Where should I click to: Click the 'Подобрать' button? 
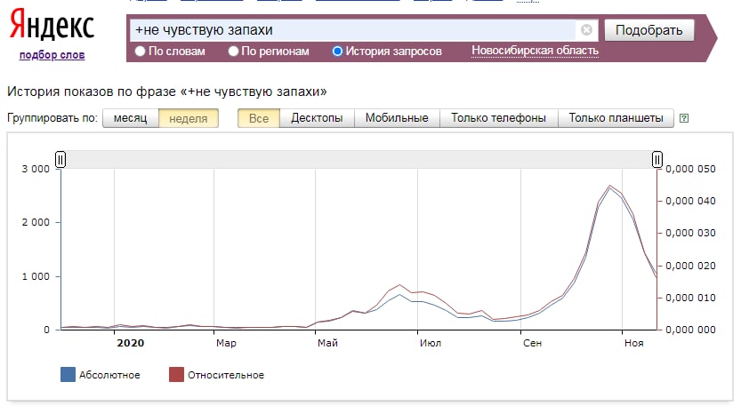648,30
